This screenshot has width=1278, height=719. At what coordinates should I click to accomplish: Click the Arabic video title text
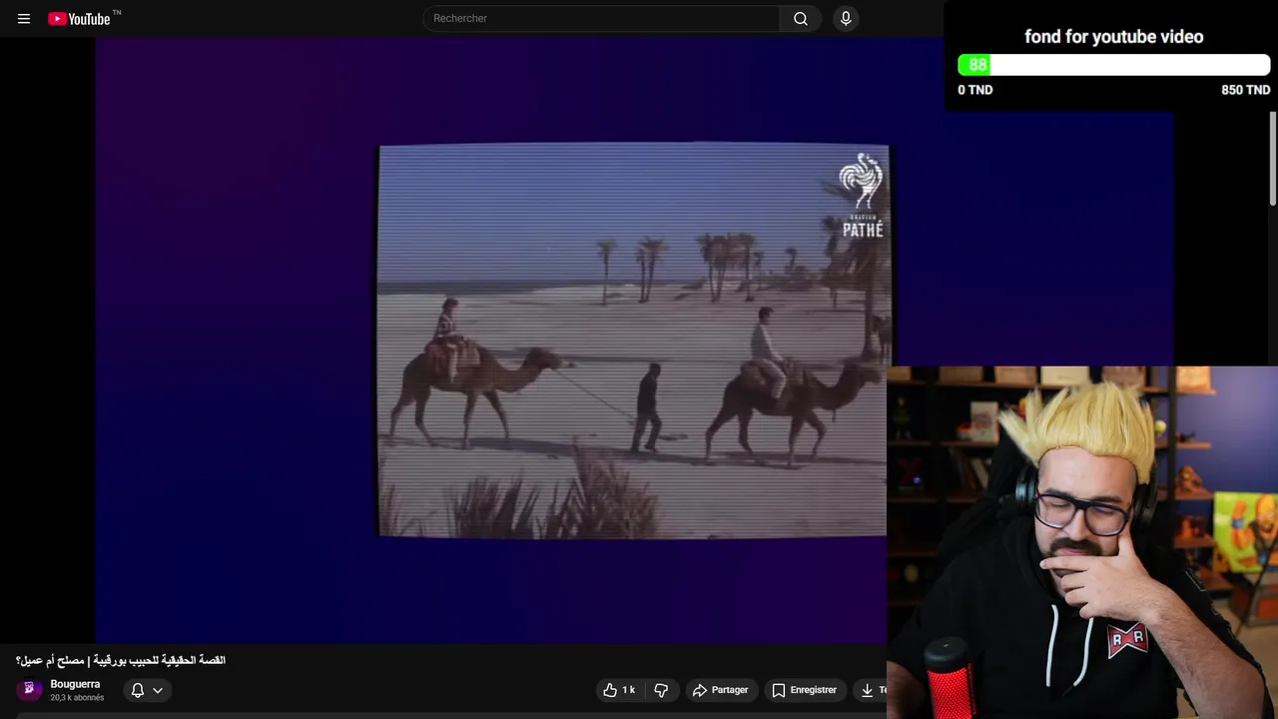click(121, 660)
